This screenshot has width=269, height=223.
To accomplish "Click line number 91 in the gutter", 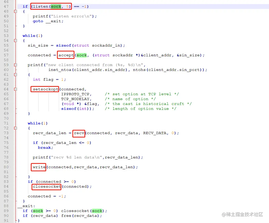I will tap(6, 220).
